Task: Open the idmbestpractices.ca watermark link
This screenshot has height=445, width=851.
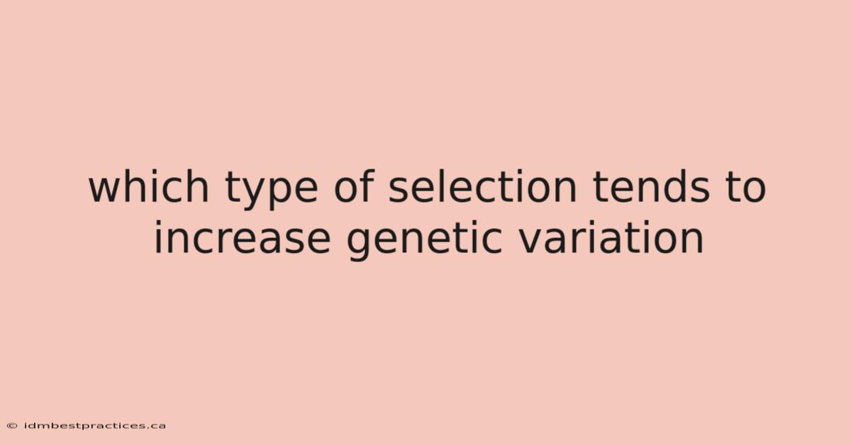Action: tap(94, 426)
